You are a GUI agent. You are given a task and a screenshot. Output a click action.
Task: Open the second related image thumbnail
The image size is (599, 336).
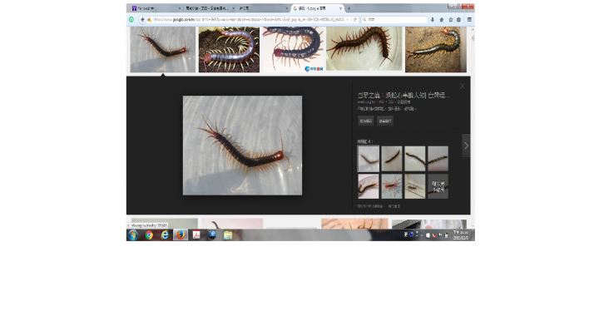pos(392,159)
